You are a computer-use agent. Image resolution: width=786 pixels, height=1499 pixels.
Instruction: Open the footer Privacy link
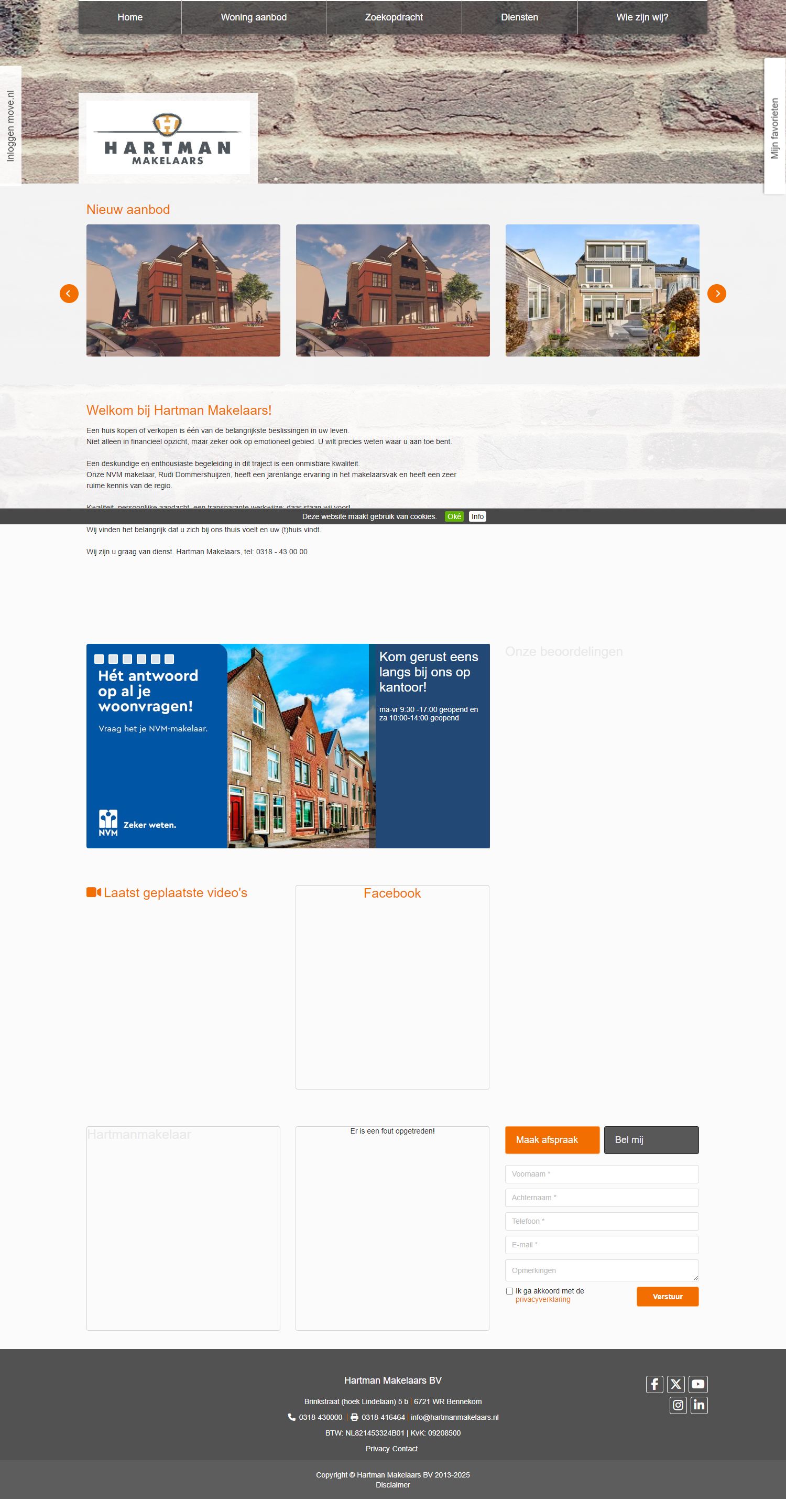point(378,1448)
